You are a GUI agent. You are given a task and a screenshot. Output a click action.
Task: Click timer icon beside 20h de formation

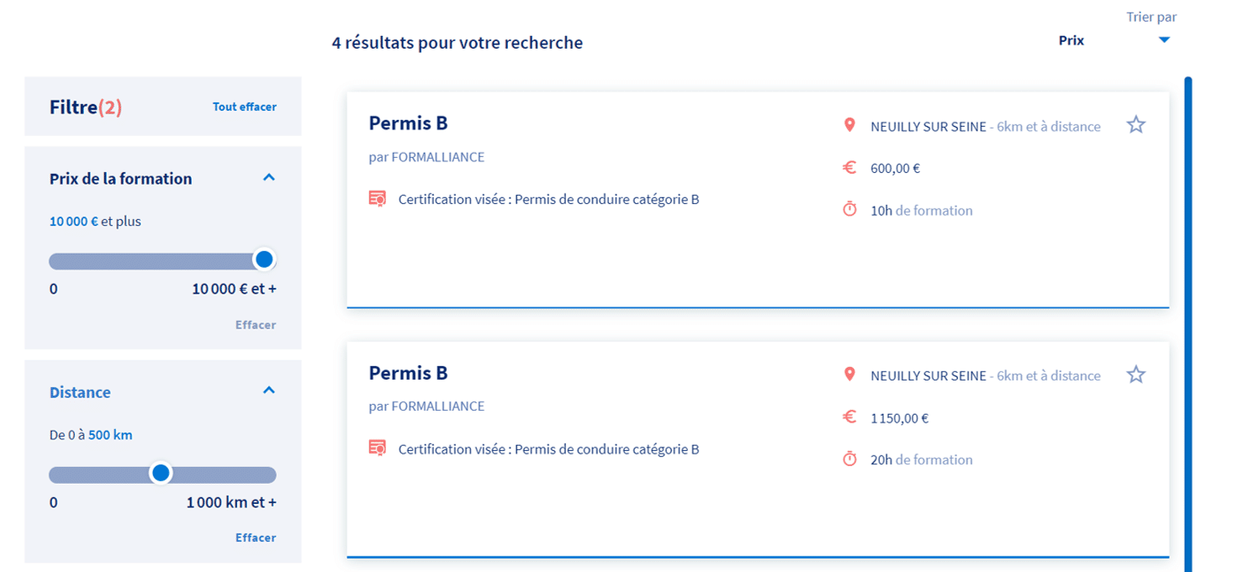click(849, 459)
